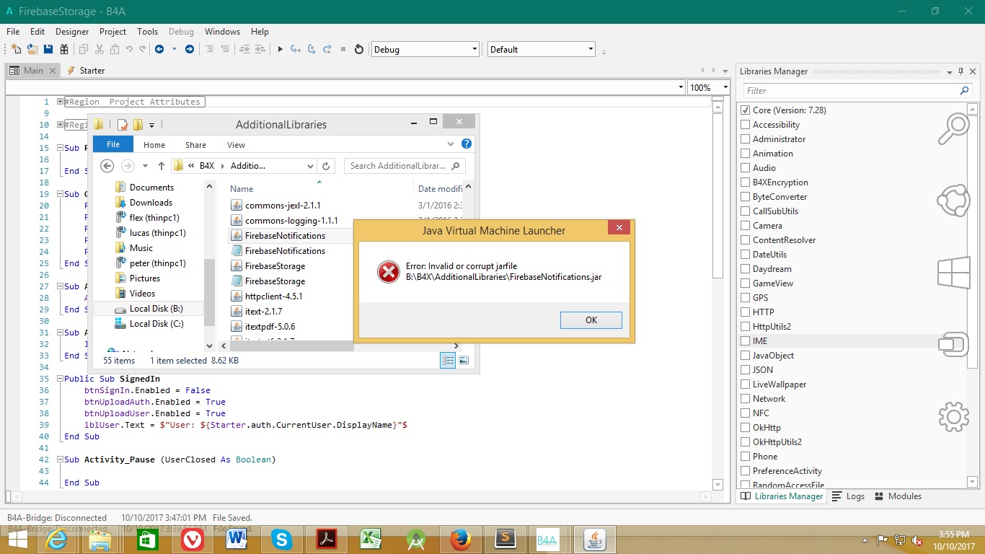Enable the Accessibility library

tap(746, 125)
